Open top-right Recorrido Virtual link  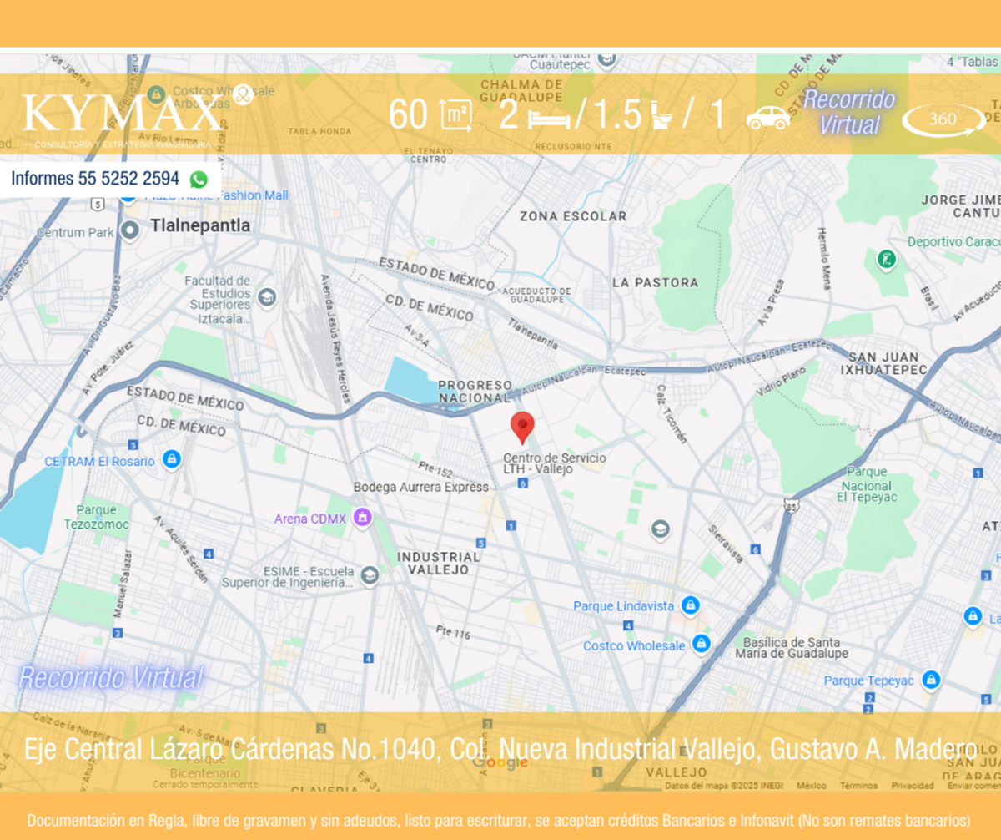(x=849, y=112)
